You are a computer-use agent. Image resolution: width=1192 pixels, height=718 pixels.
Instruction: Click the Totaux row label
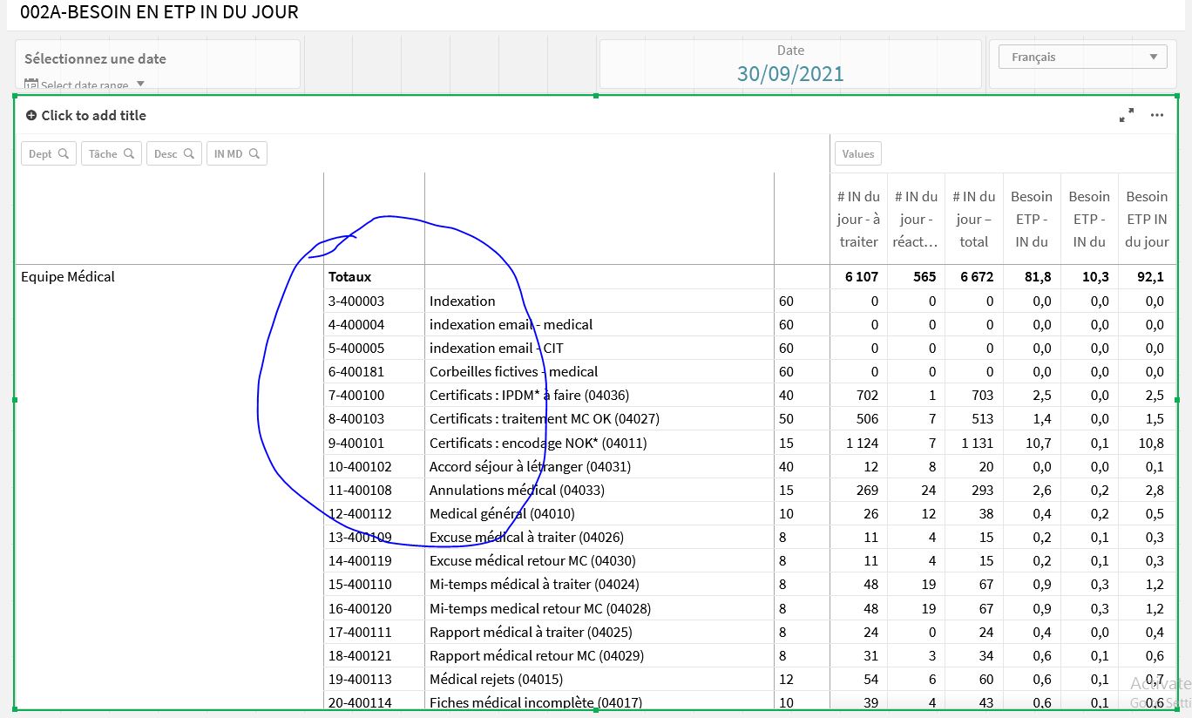coord(349,277)
